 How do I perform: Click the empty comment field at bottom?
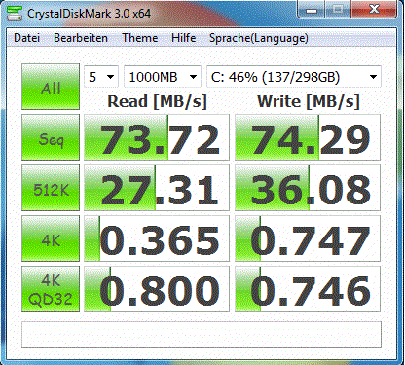(x=202, y=335)
